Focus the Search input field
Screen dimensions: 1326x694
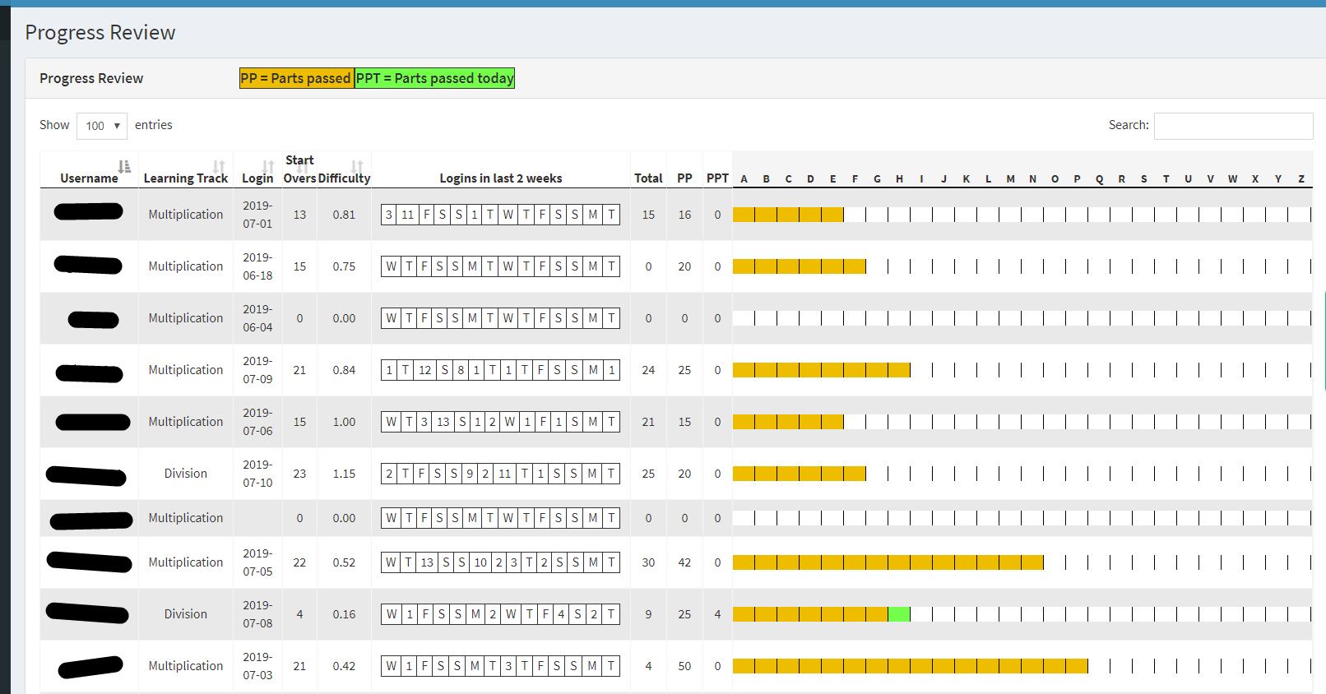click(x=1232, y=126)
